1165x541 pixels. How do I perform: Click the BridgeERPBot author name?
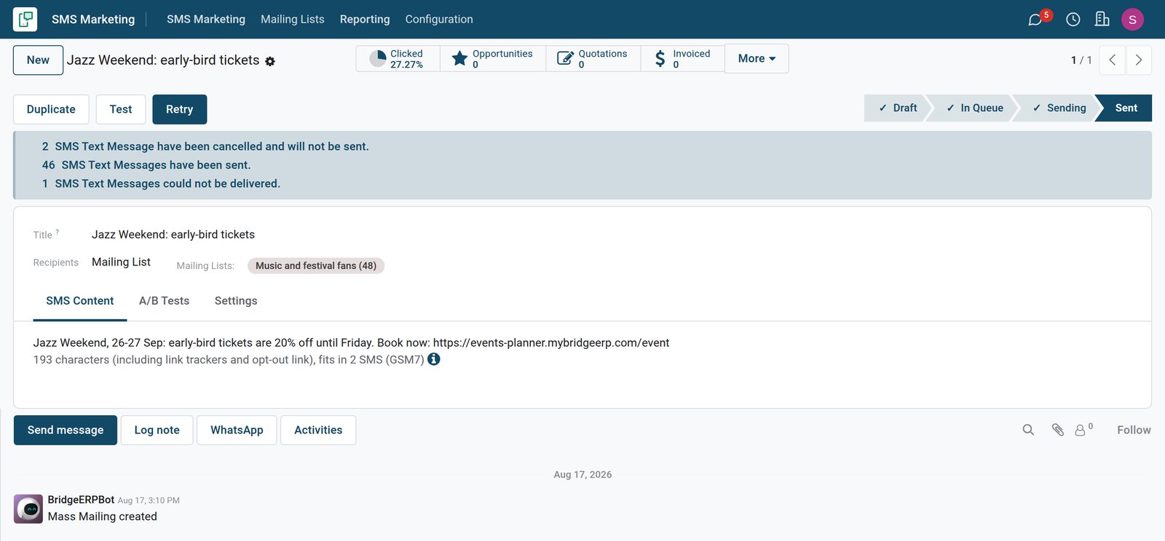(x=81, y=500)
